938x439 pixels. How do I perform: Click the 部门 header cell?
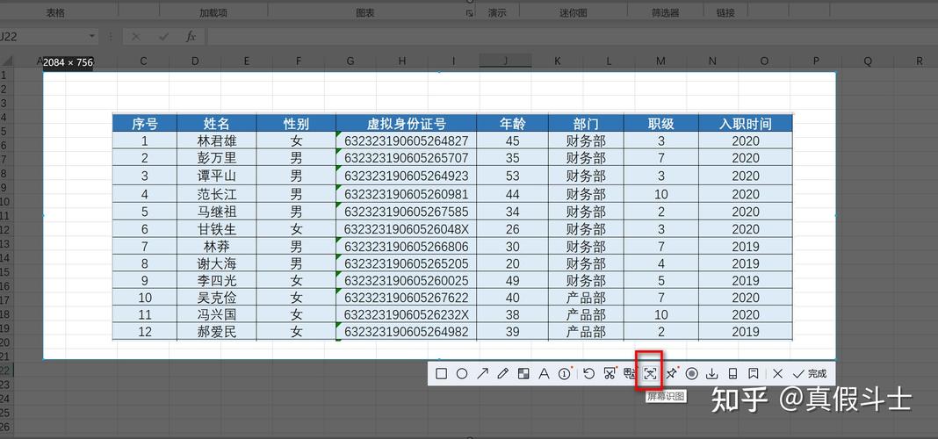[587, 123]
